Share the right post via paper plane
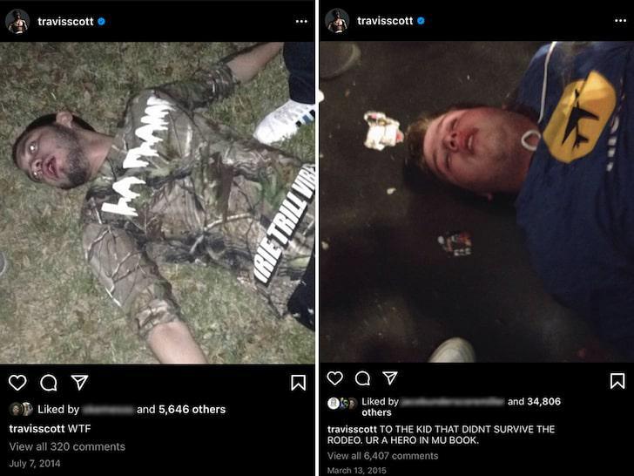Viewport: 634px width, 476px height. [x=390, y=378]
